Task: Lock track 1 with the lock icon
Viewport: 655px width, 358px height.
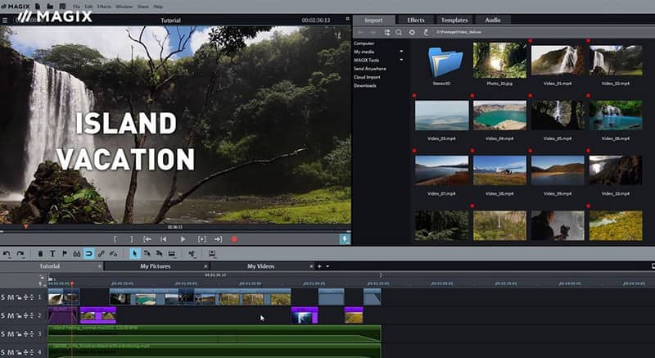Action: [x=19, y=297]
